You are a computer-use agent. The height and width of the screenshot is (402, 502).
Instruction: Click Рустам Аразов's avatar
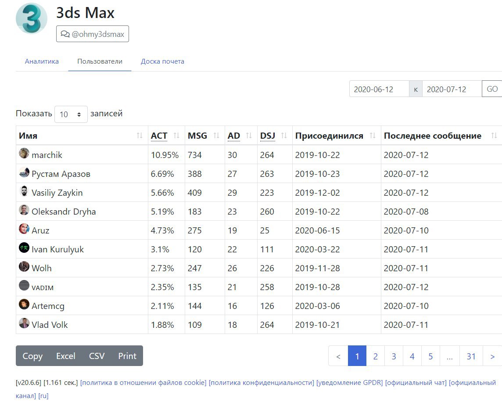[x=24, y=172]
